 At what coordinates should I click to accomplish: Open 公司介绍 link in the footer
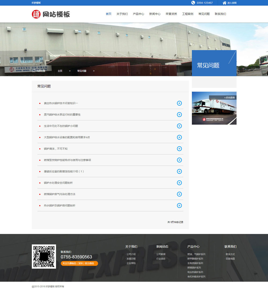coord(131,254)
